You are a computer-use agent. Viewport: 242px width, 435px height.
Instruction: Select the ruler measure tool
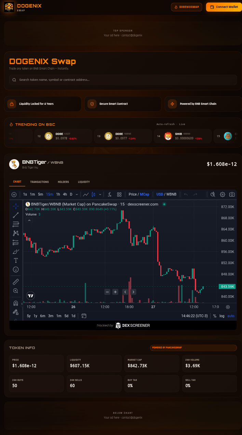[x=16, y=282]
